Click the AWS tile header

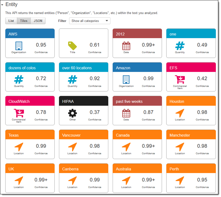(x=30, y=34)
